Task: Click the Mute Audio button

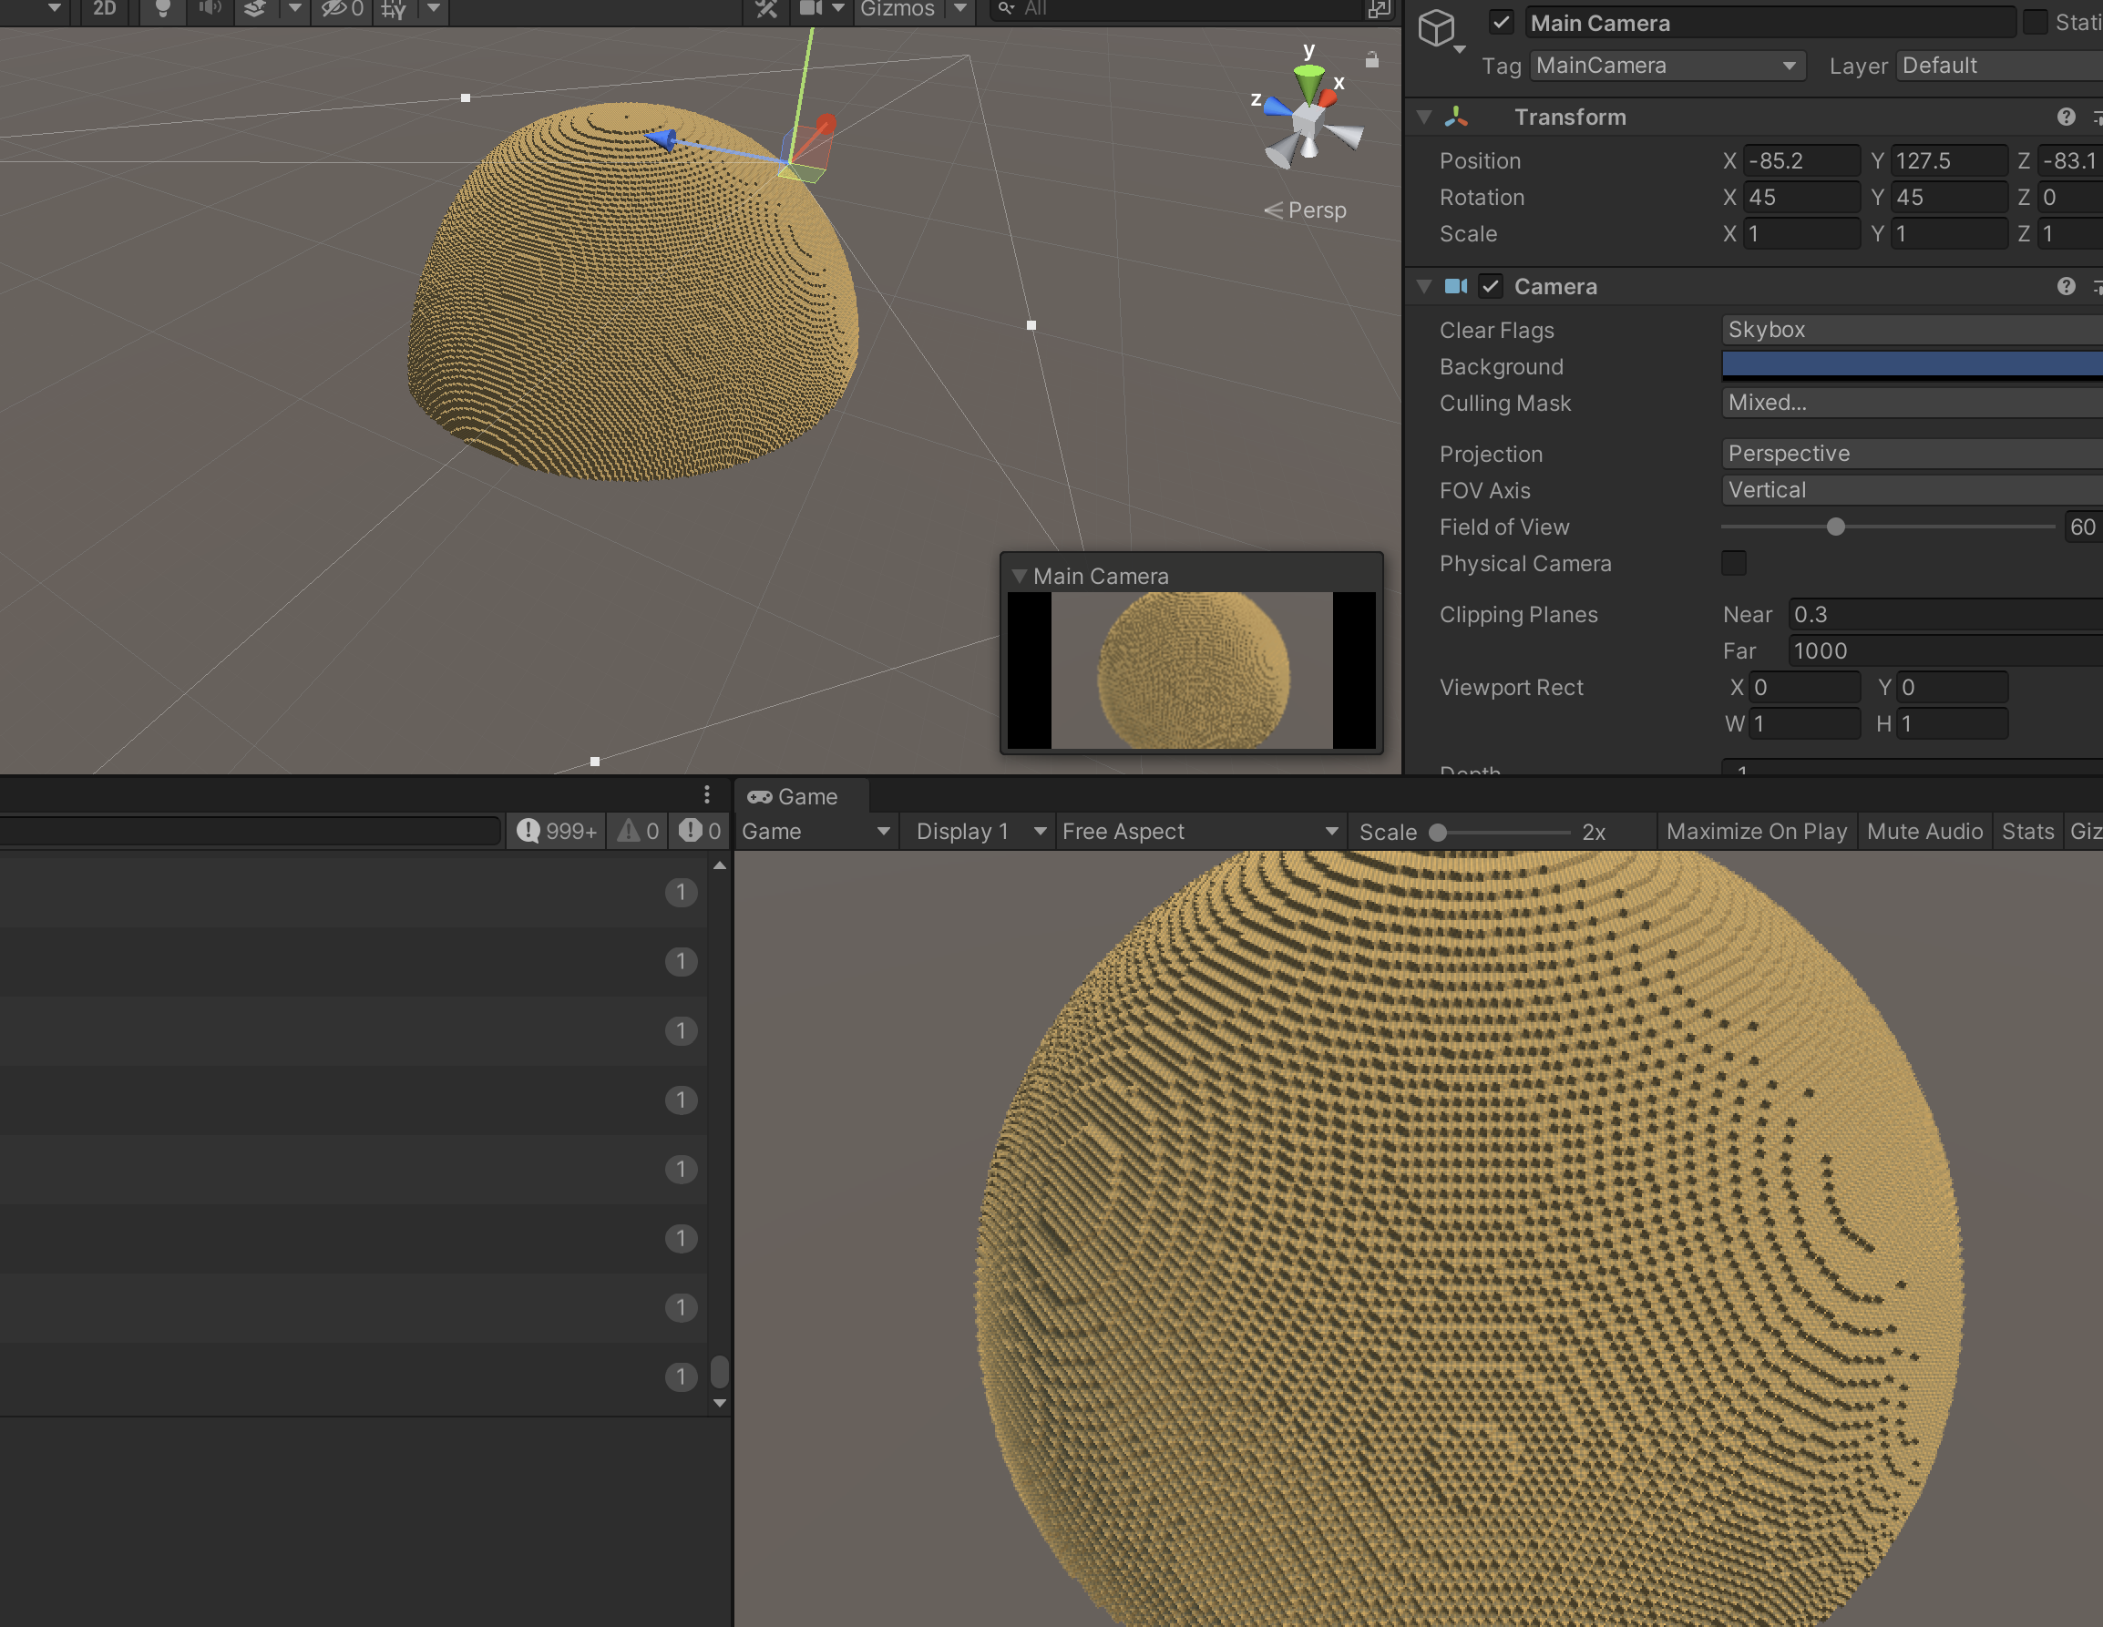Action: coord(1923,831)
